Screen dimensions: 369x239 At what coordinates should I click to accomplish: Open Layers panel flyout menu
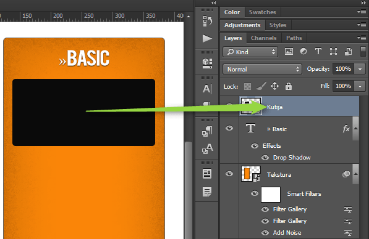[362, 38]
